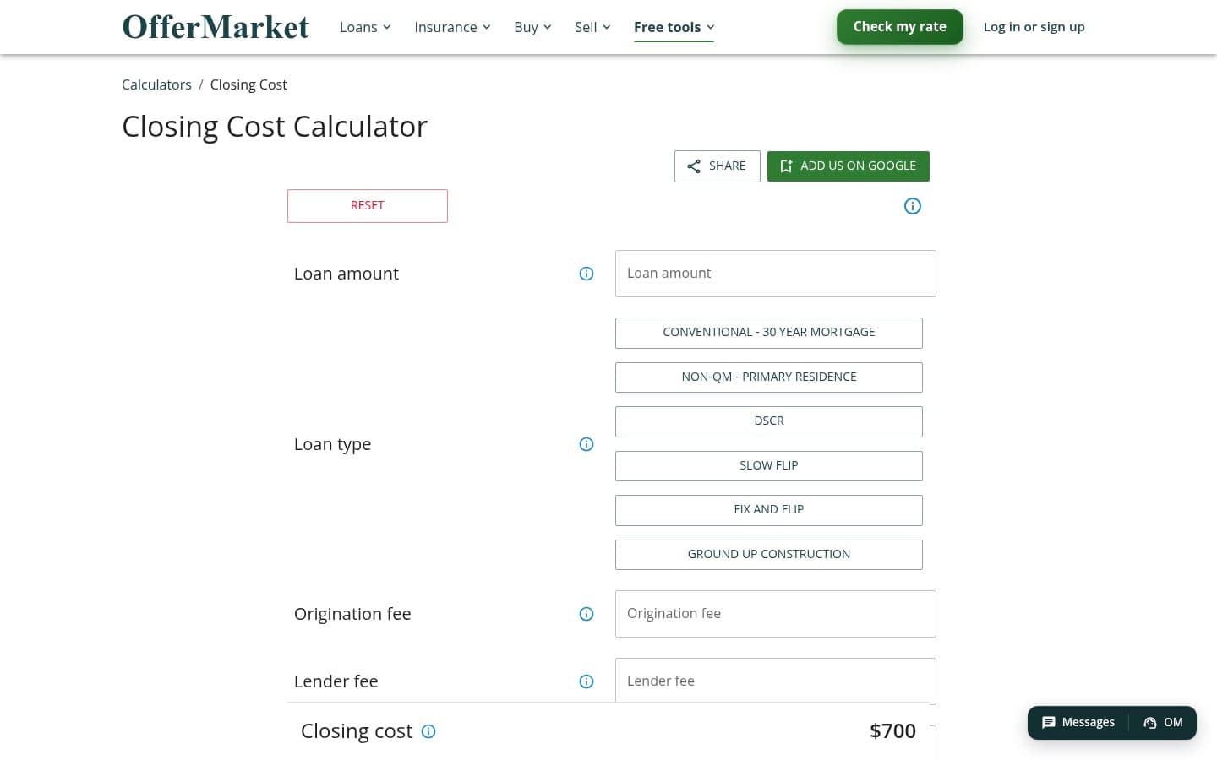The width and height of the screenshot is (1217, 760).
Task: Expand the Buy menu
Action: tap(532, 27)
